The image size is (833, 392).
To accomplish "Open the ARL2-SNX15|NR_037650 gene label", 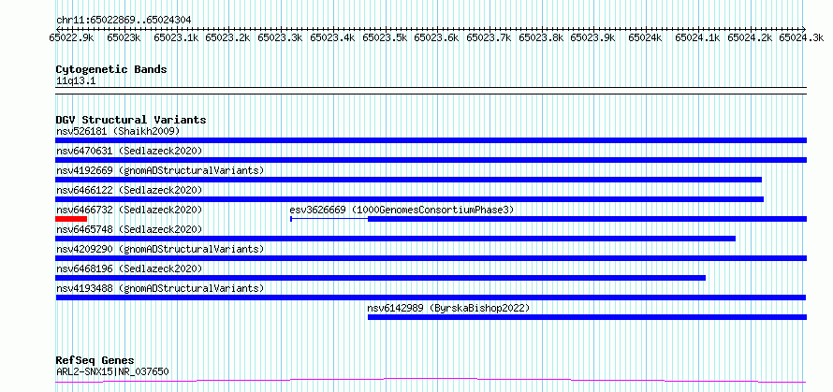I will pyautogui.click(x=112, y=371).
